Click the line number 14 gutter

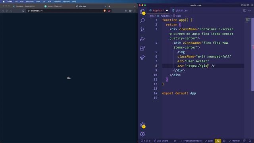pyautogui.click(x=155, y=93)
